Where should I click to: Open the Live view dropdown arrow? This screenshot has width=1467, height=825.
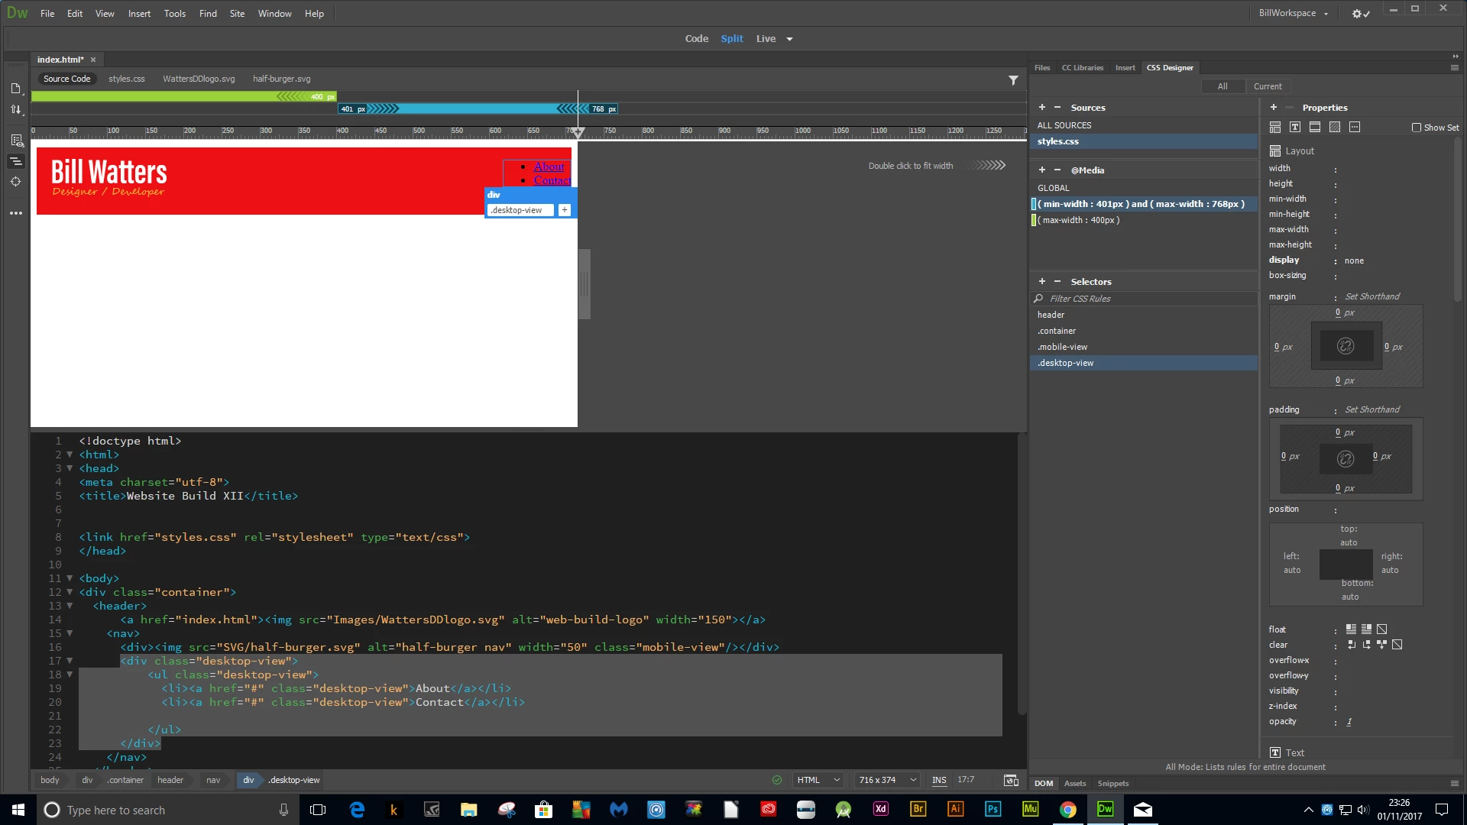click(789, 39)
